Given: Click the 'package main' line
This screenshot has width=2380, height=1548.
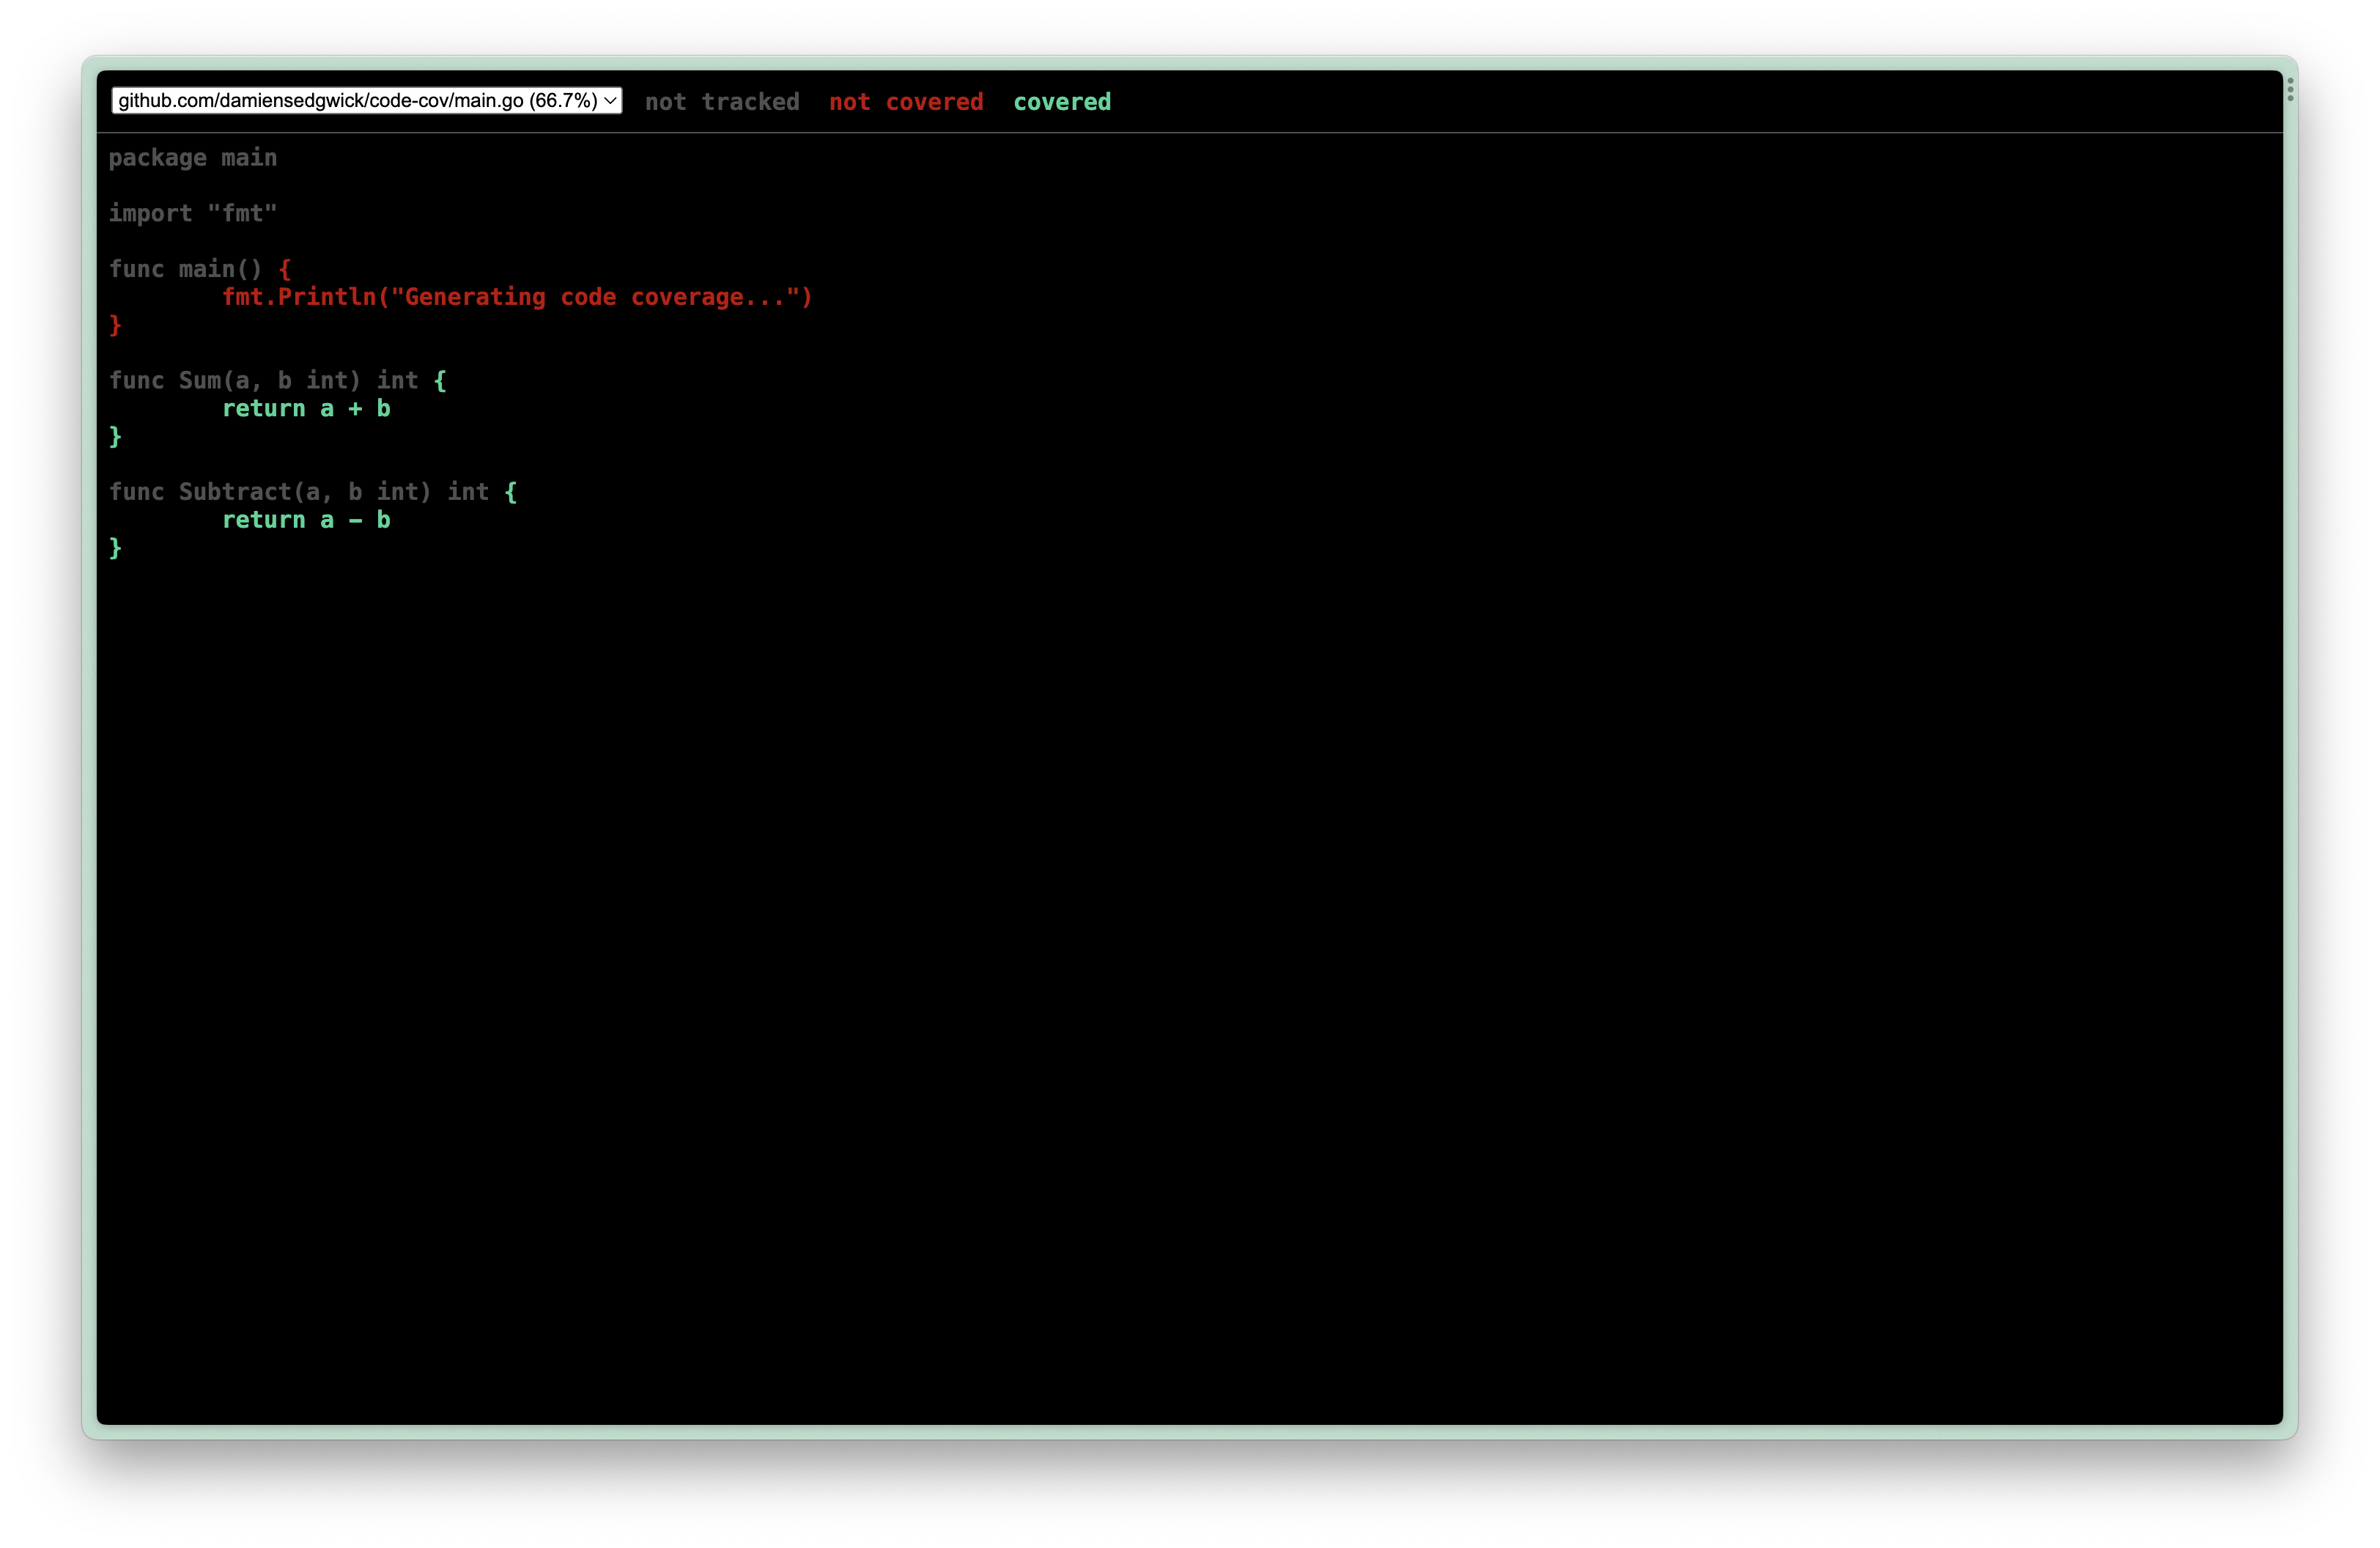Looking at the screenshot, I should coord(192,158).
